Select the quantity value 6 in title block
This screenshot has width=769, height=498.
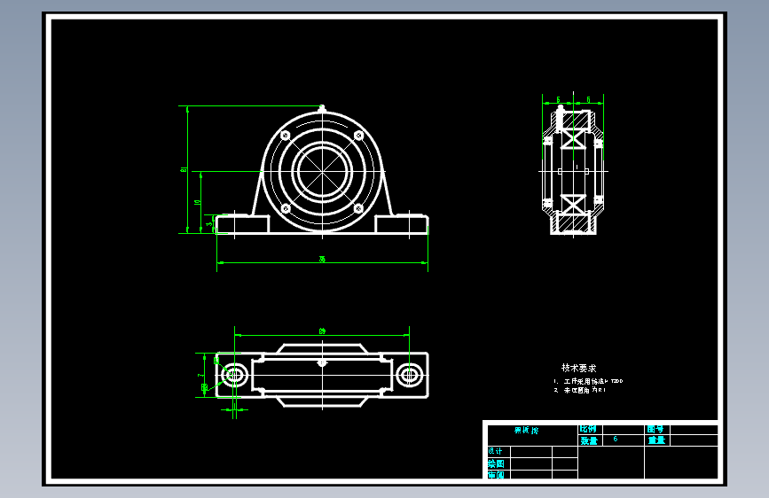616,440
